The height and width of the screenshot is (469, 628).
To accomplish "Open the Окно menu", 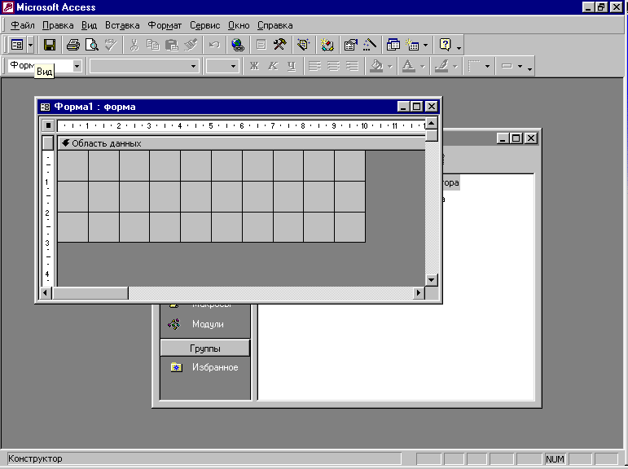I will pos(239,25).
